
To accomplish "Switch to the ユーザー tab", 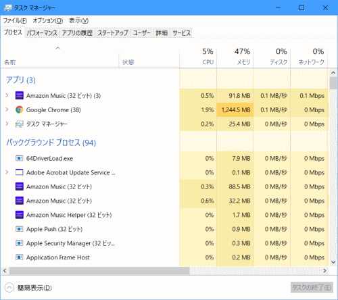I will coord(141,33).
